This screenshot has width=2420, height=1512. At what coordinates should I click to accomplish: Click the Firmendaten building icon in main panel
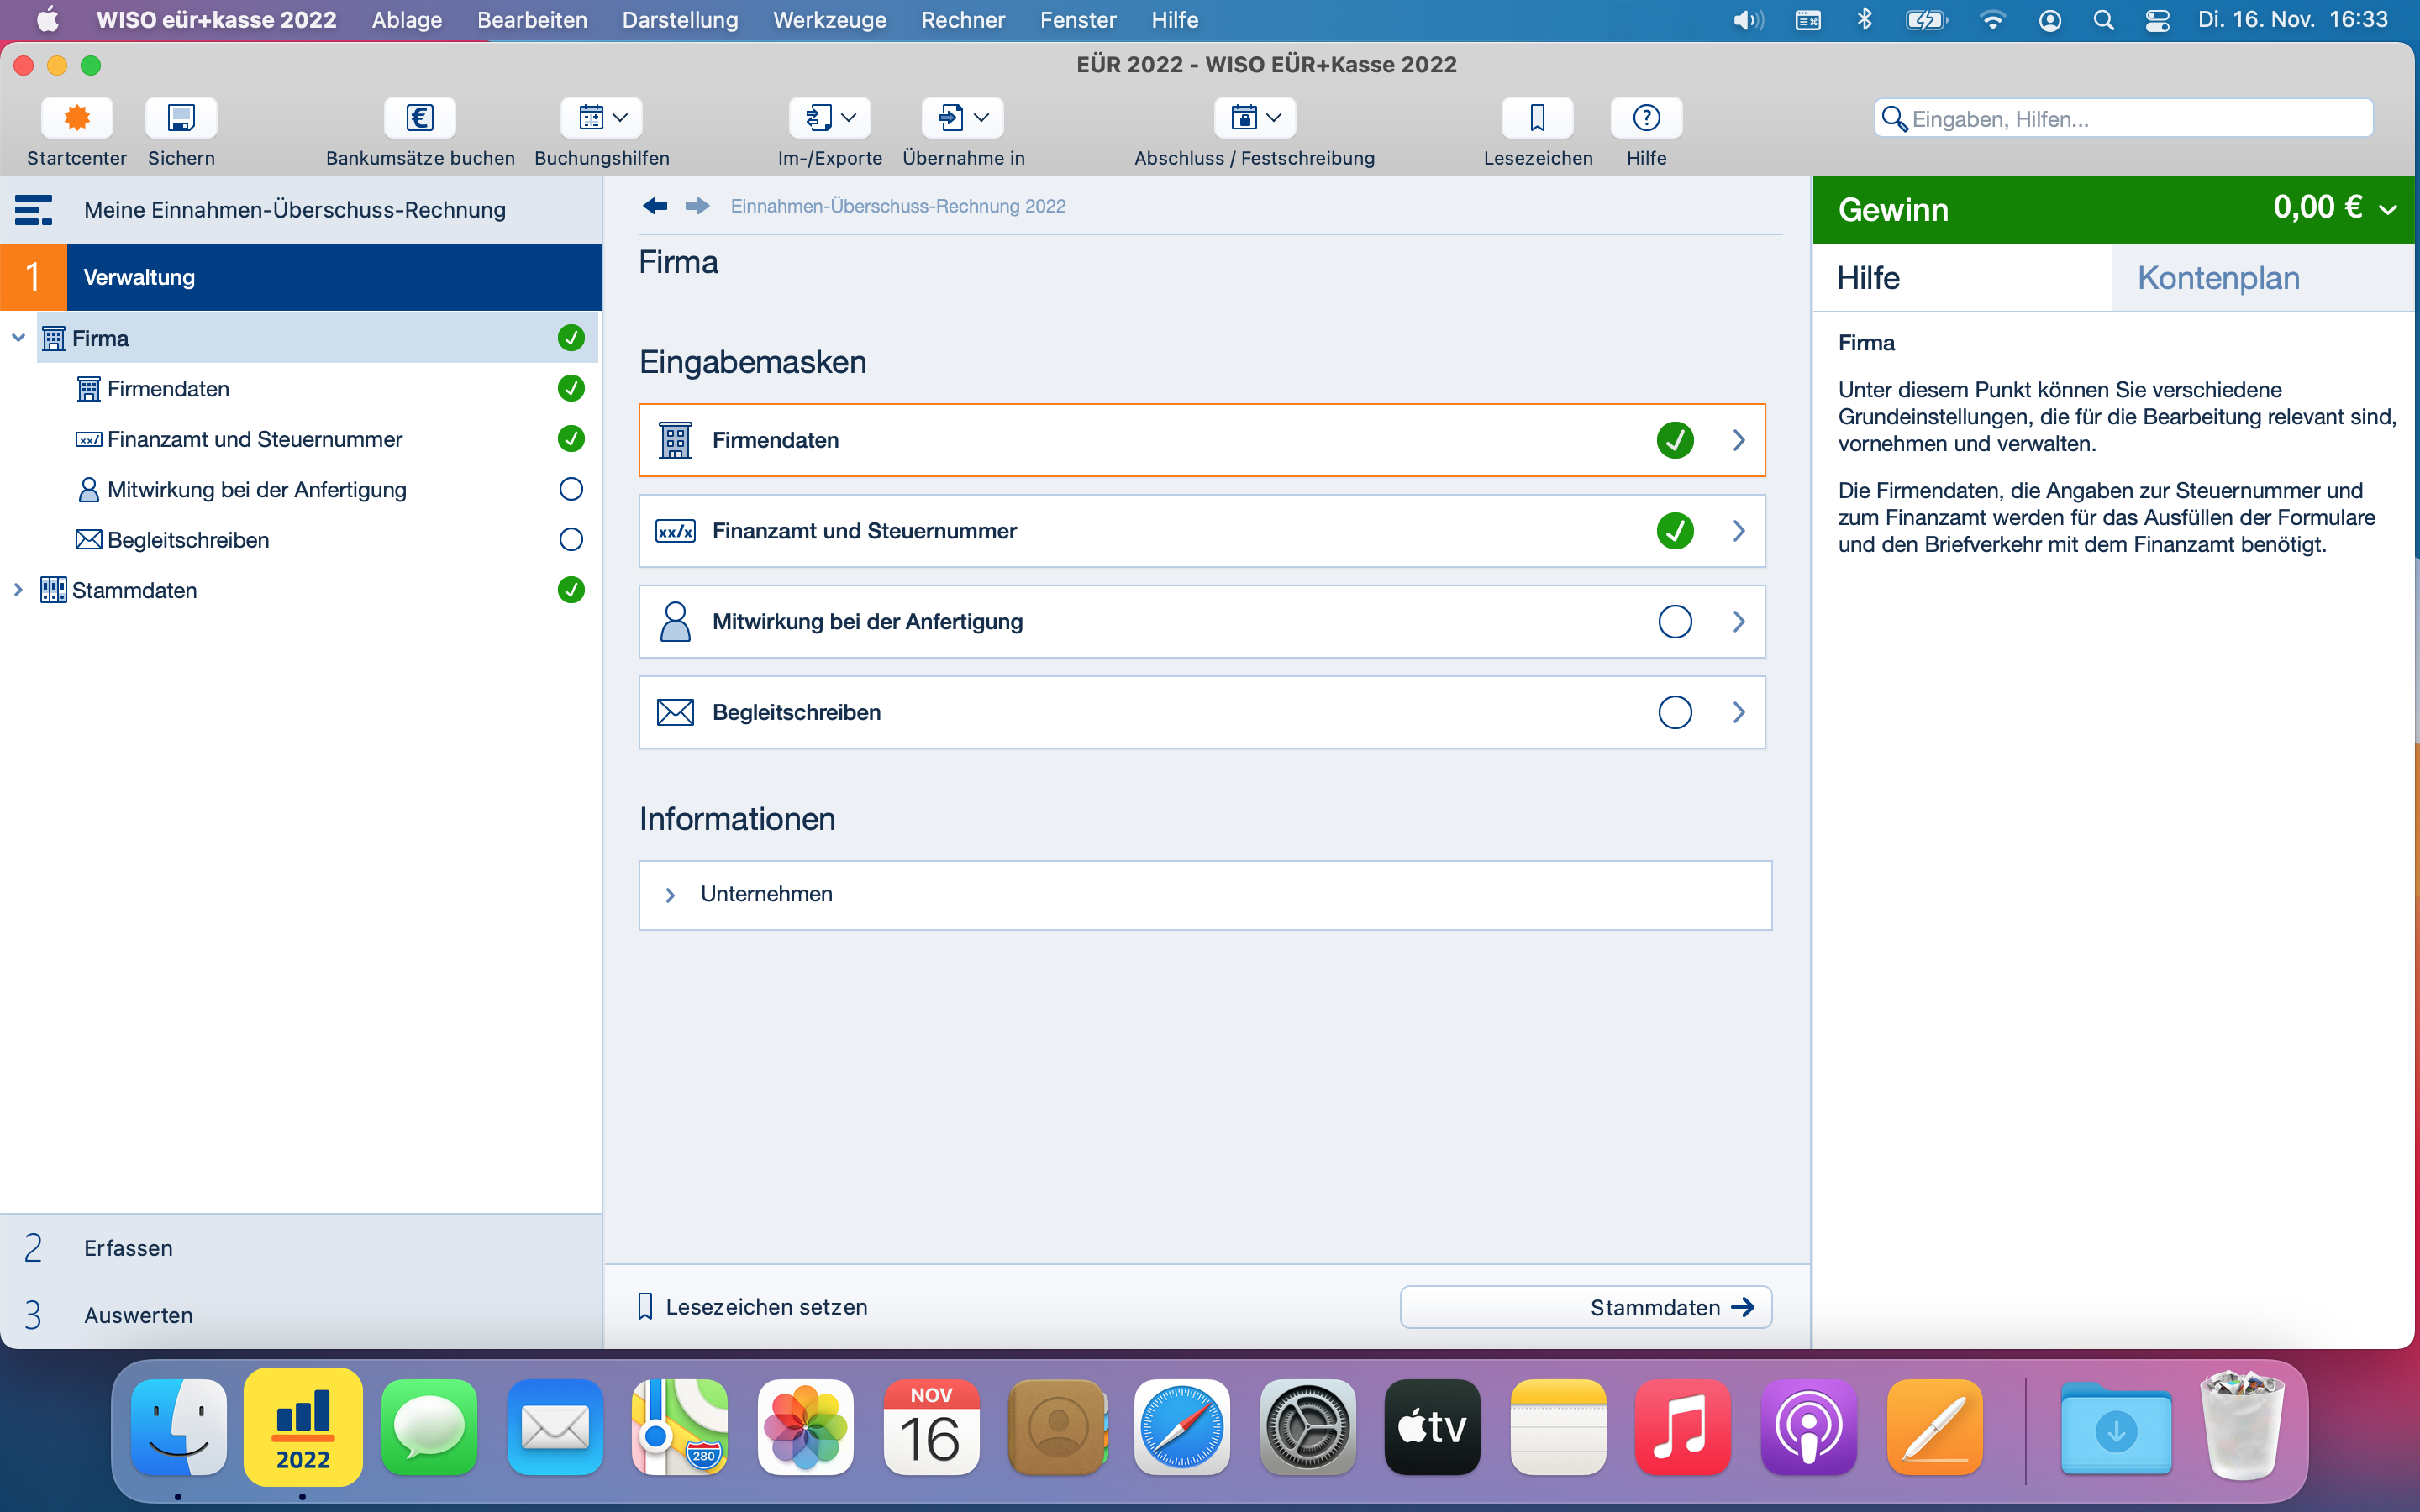pos(675,440)
